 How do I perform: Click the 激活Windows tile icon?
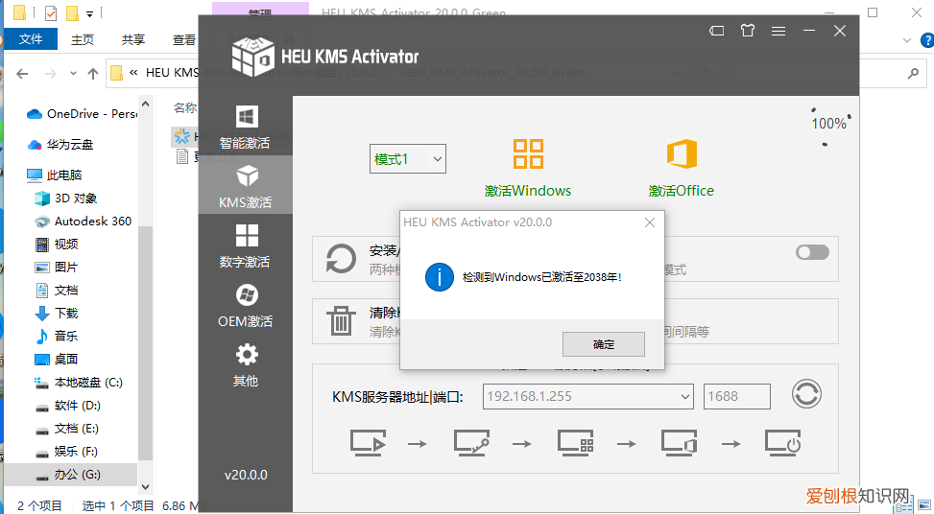528,154
